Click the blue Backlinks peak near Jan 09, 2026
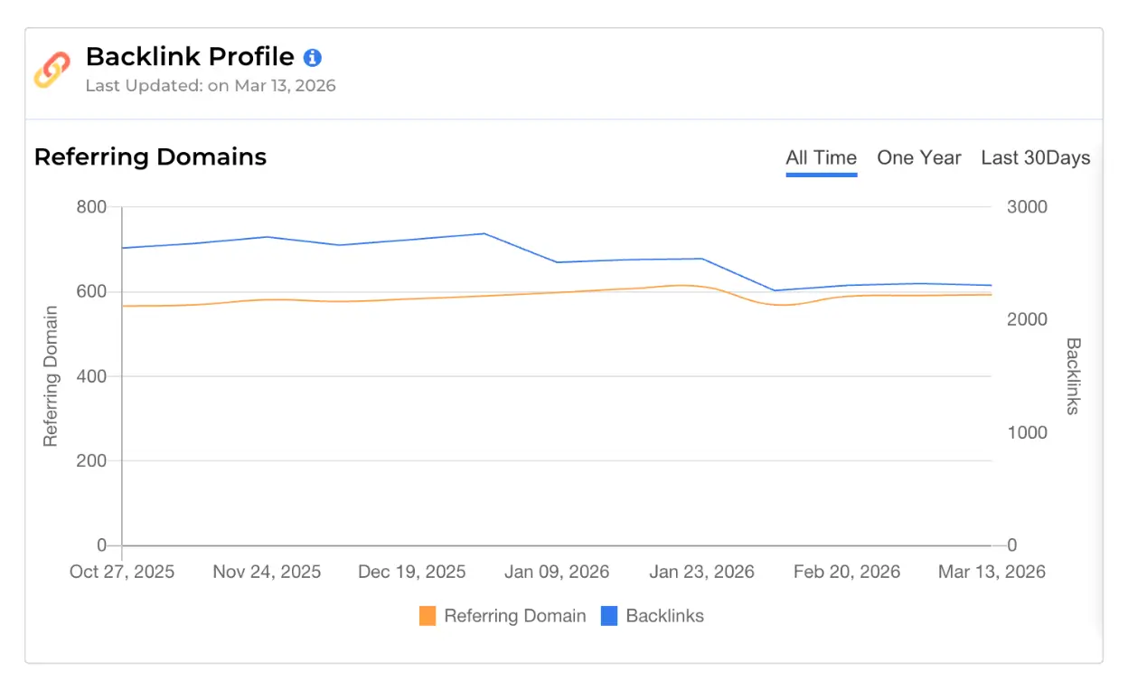 tap(485, 232)
